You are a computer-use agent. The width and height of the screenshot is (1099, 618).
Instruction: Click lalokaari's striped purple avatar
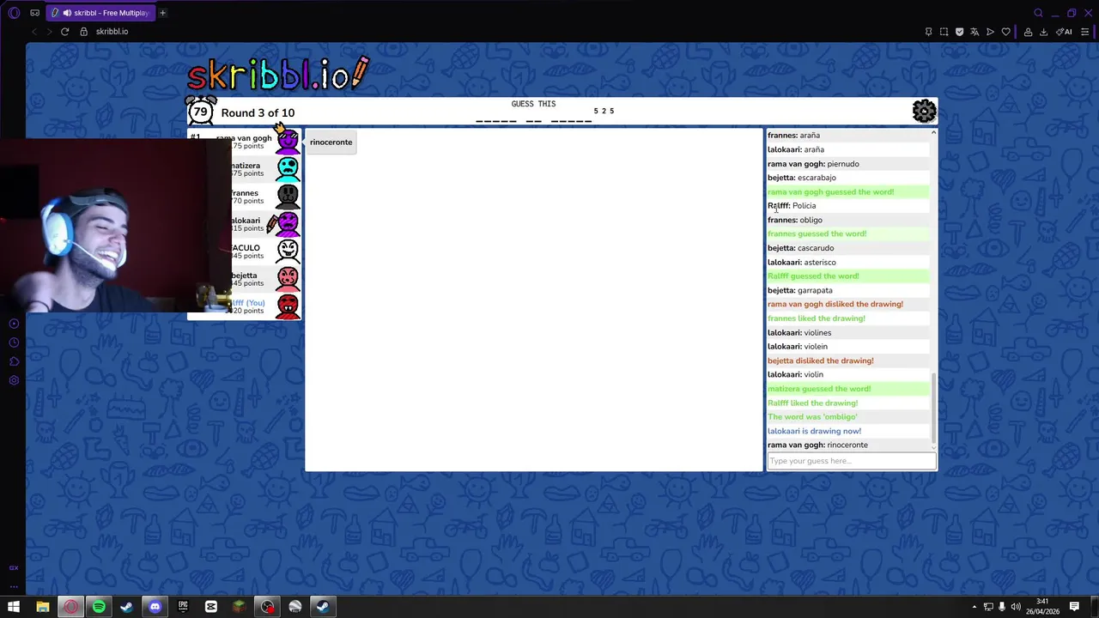coord(288,223)
